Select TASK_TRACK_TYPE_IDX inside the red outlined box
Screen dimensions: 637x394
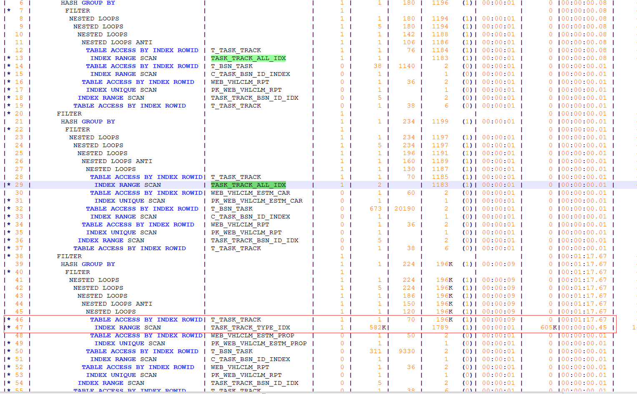point(250,327)
